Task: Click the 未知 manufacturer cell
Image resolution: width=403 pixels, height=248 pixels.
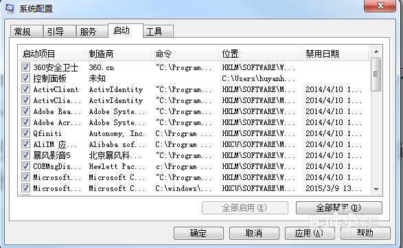Action: (x=97, y=78)
